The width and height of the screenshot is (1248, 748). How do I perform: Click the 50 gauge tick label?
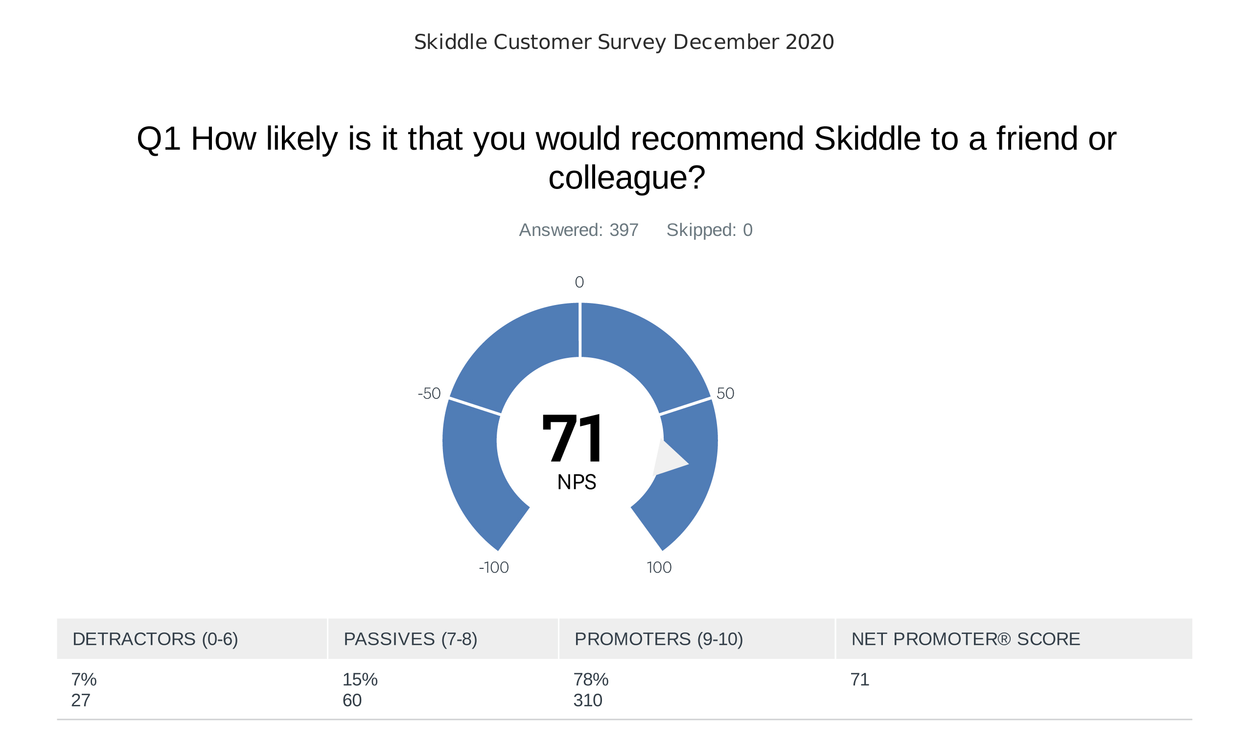[725, 394]
